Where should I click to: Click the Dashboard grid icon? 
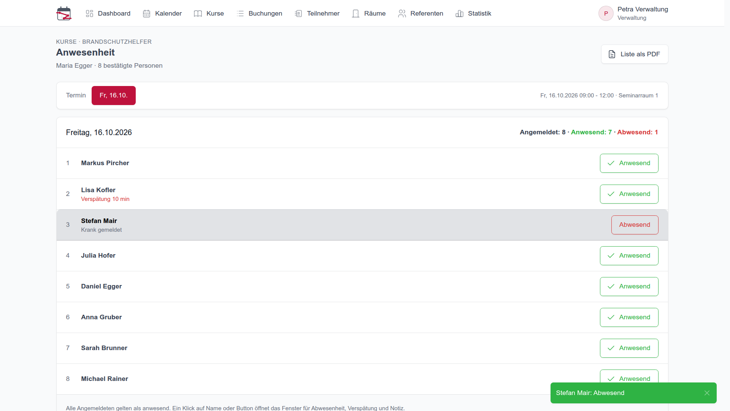[89, 13]
